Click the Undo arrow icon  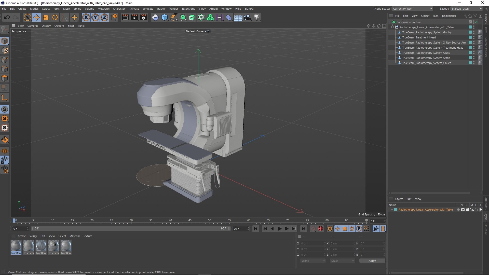pos(7,17)
